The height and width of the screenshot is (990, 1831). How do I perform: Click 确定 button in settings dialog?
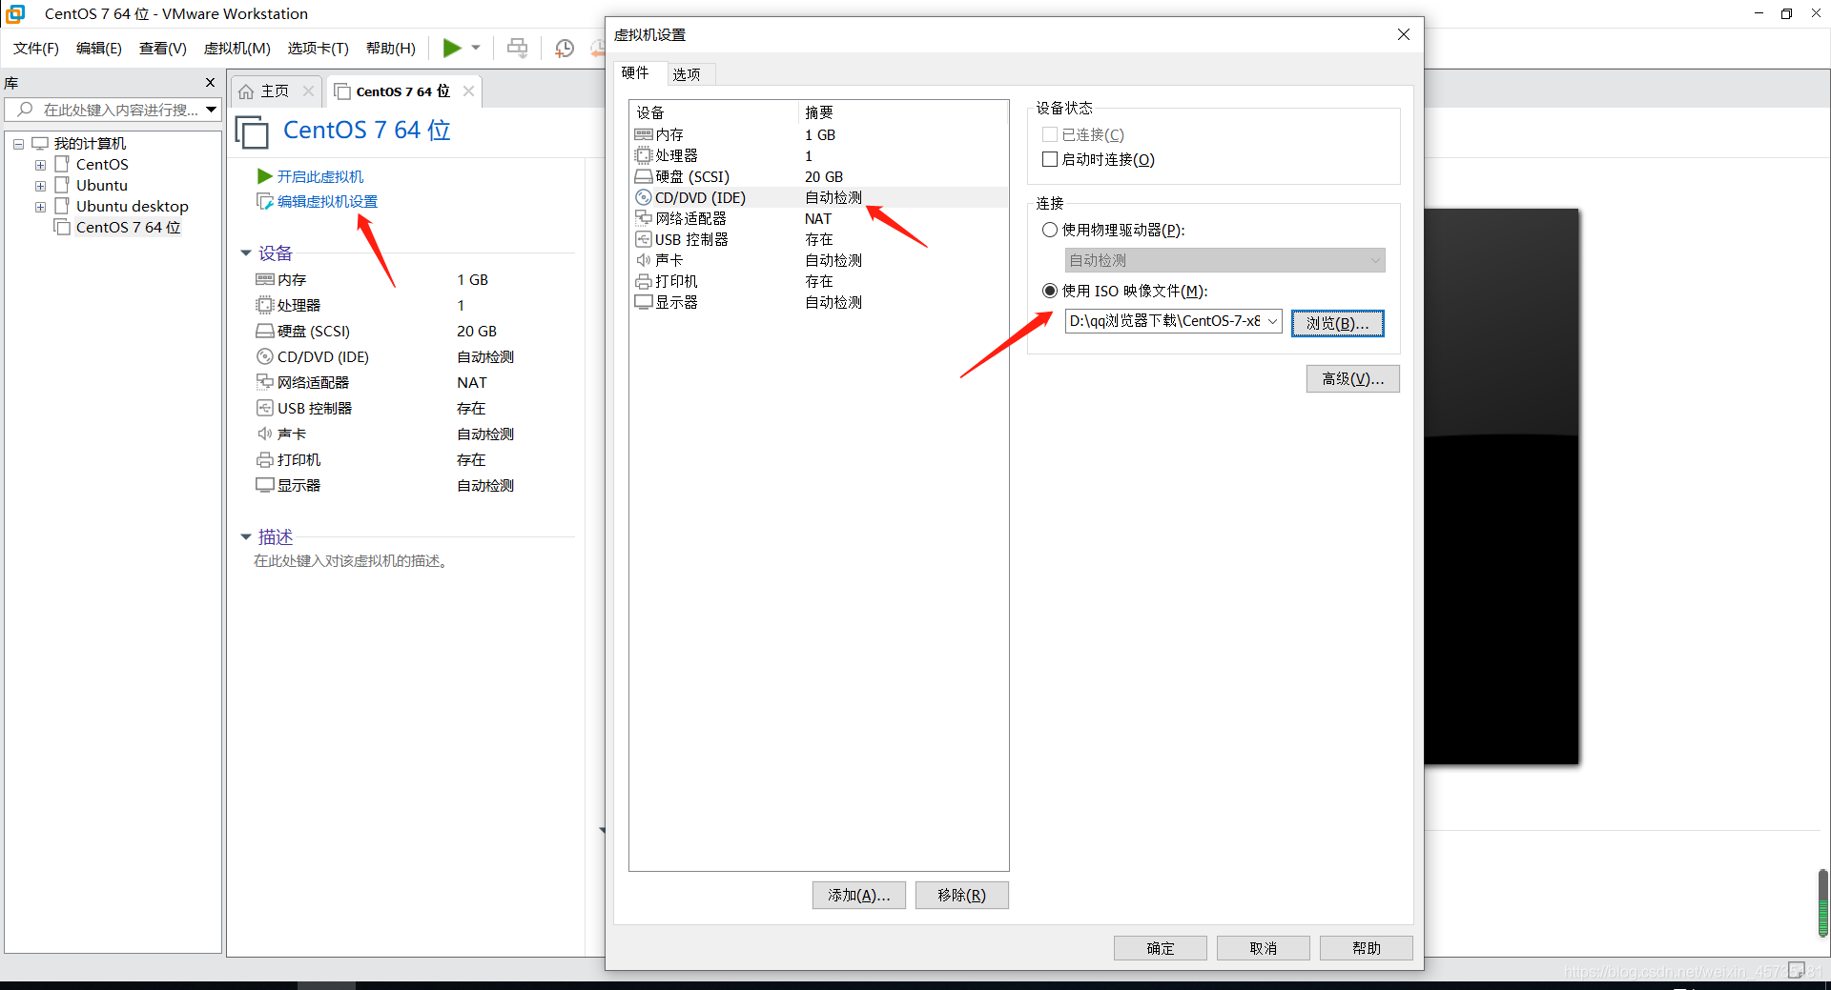[x=1161, y=948]
